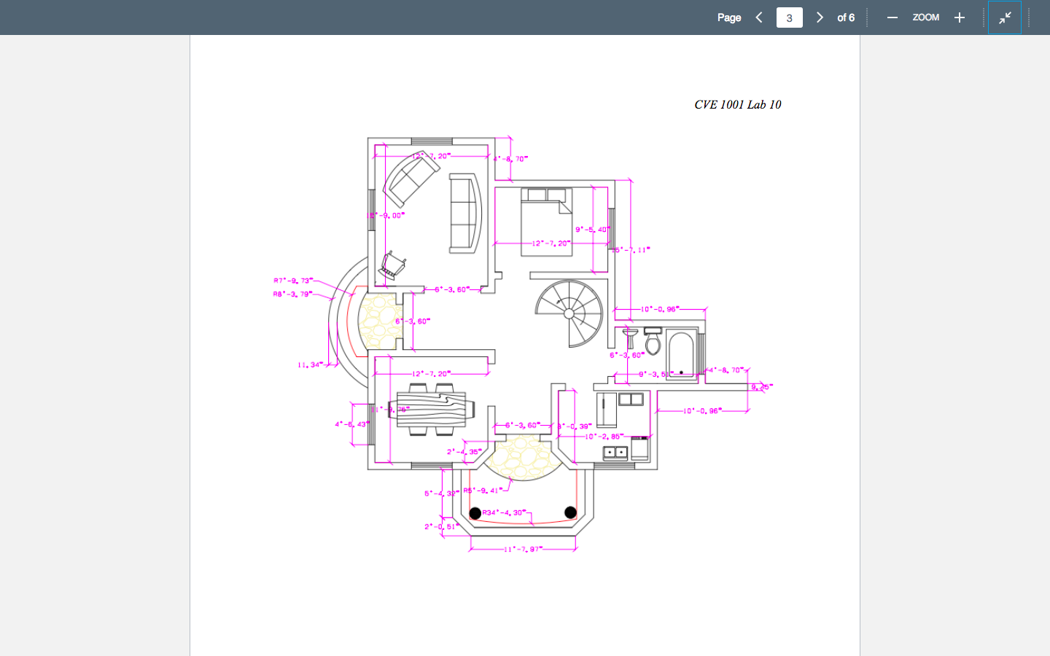Click the R5'-9.41" radius label
1050x656 pixels.
point(483,491)
